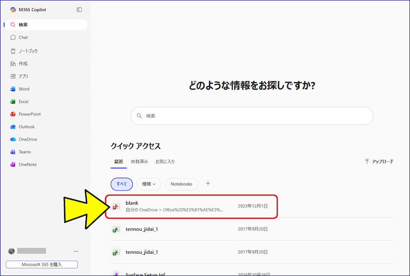Select the 最近 tab toggle

[119, 162]
